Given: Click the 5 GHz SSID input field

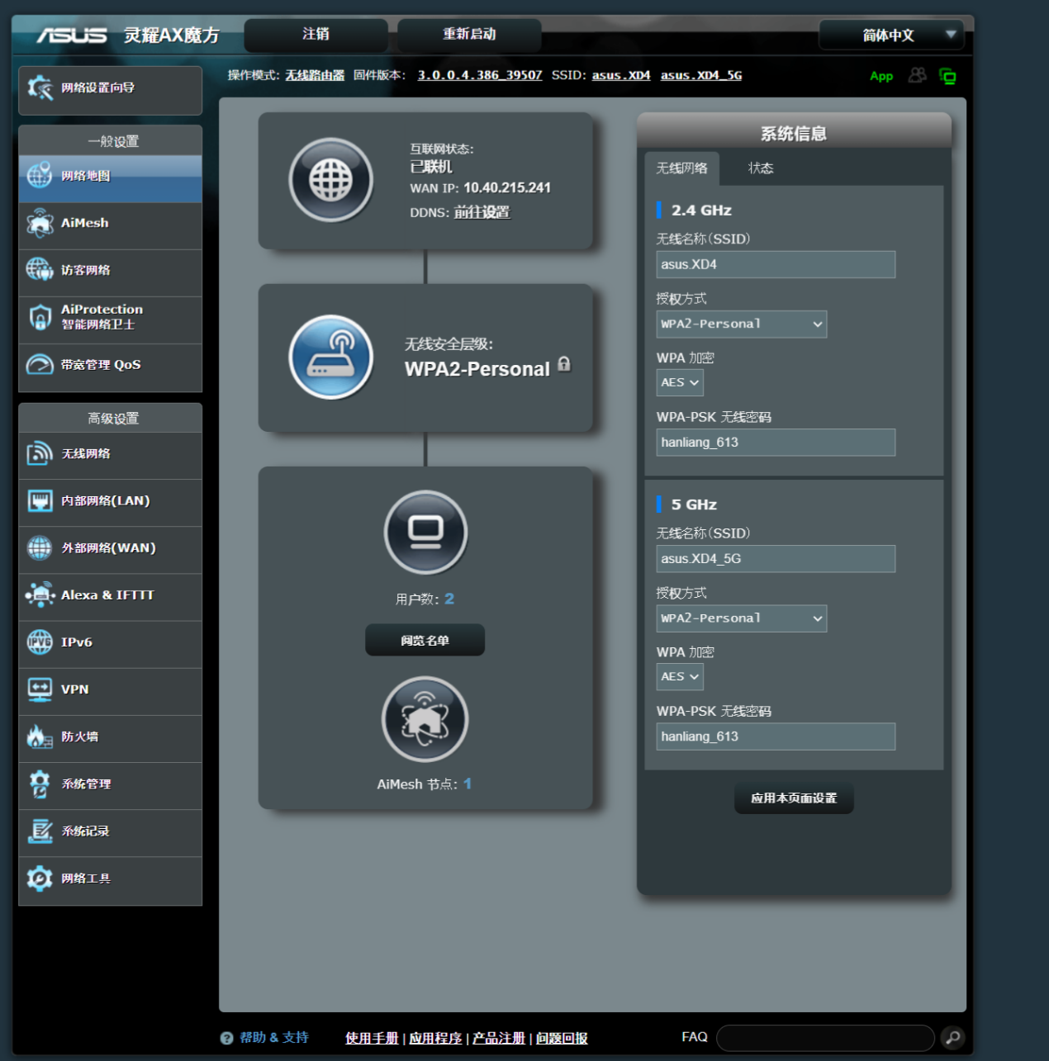Looking at the screenshot, I should click(x=776, y=559).
